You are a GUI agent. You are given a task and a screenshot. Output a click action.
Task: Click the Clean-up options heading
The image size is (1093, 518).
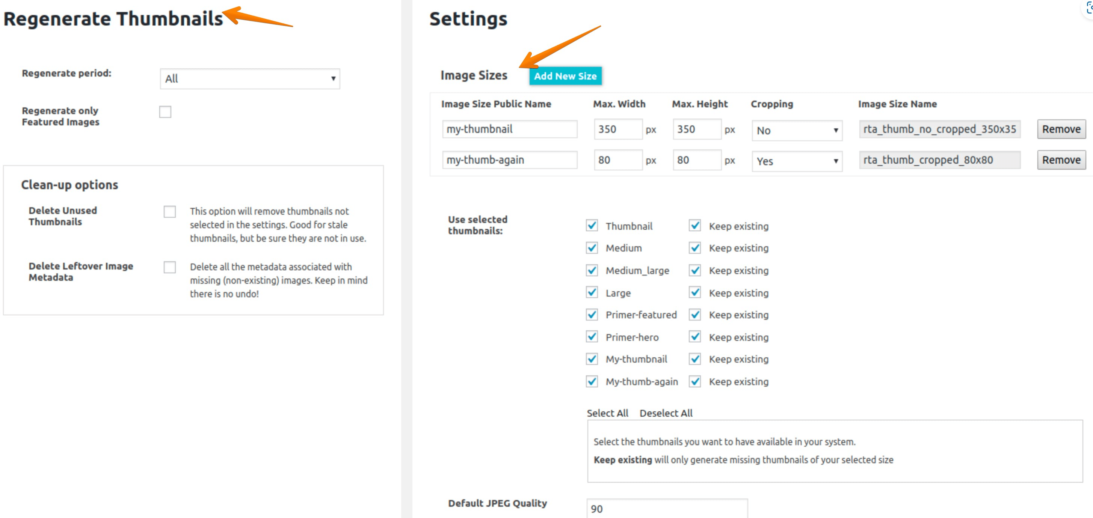[69, 185]
